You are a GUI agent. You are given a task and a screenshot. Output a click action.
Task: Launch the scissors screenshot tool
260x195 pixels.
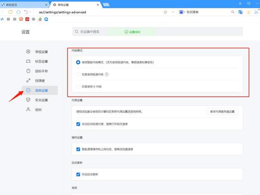point(256,12)
